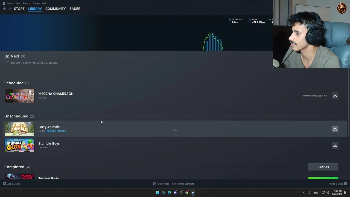Viewport: 350px width, 197px height.
Task: Click the Completed section heading
Action: pyautogui.click(x=17, y=167)
